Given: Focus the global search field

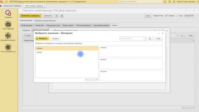Looking at the screenshot, I should (x=140, y=2).
